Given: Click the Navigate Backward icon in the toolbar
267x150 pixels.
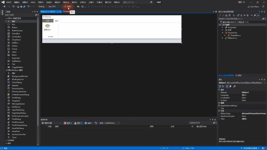Looking at the screenshot, I should (x=4, y=6).
